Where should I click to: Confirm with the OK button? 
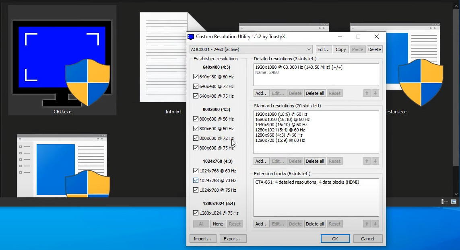click(335, 239)
